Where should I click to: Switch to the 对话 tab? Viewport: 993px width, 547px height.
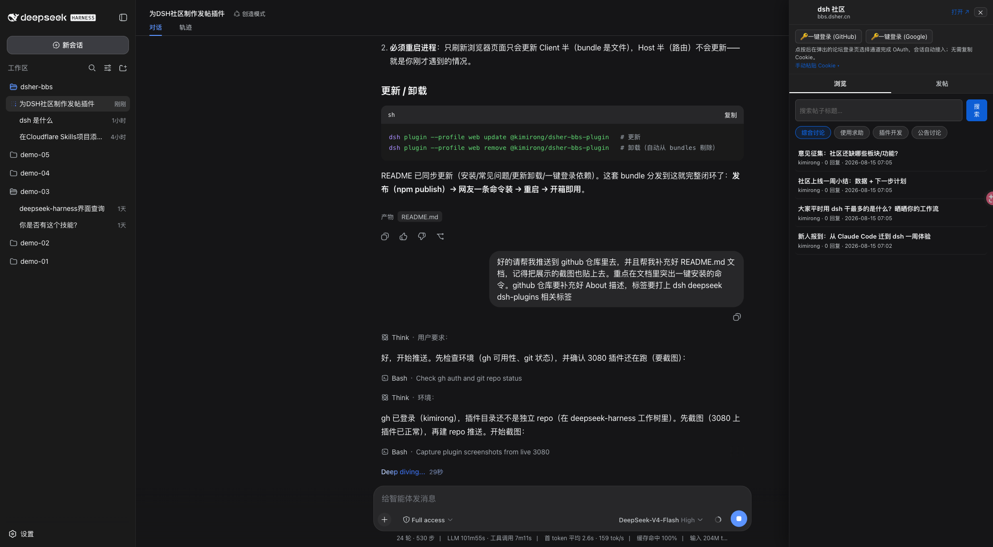(156, 28)
